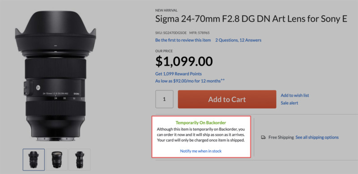
Task: Click the Add to Cart button
Action: (x=227, y=99)
